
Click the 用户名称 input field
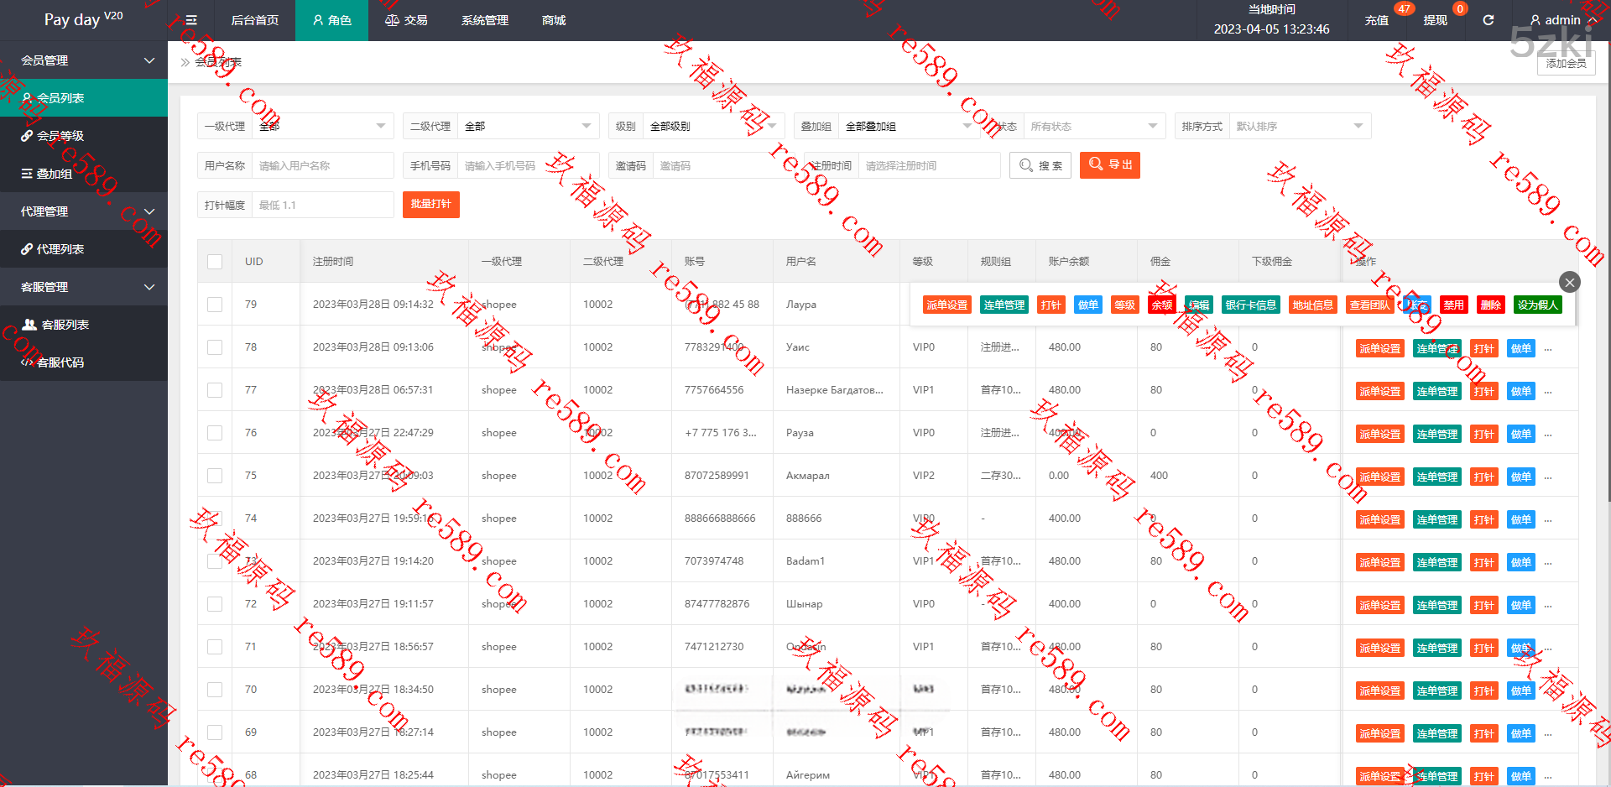coord(322,166)
